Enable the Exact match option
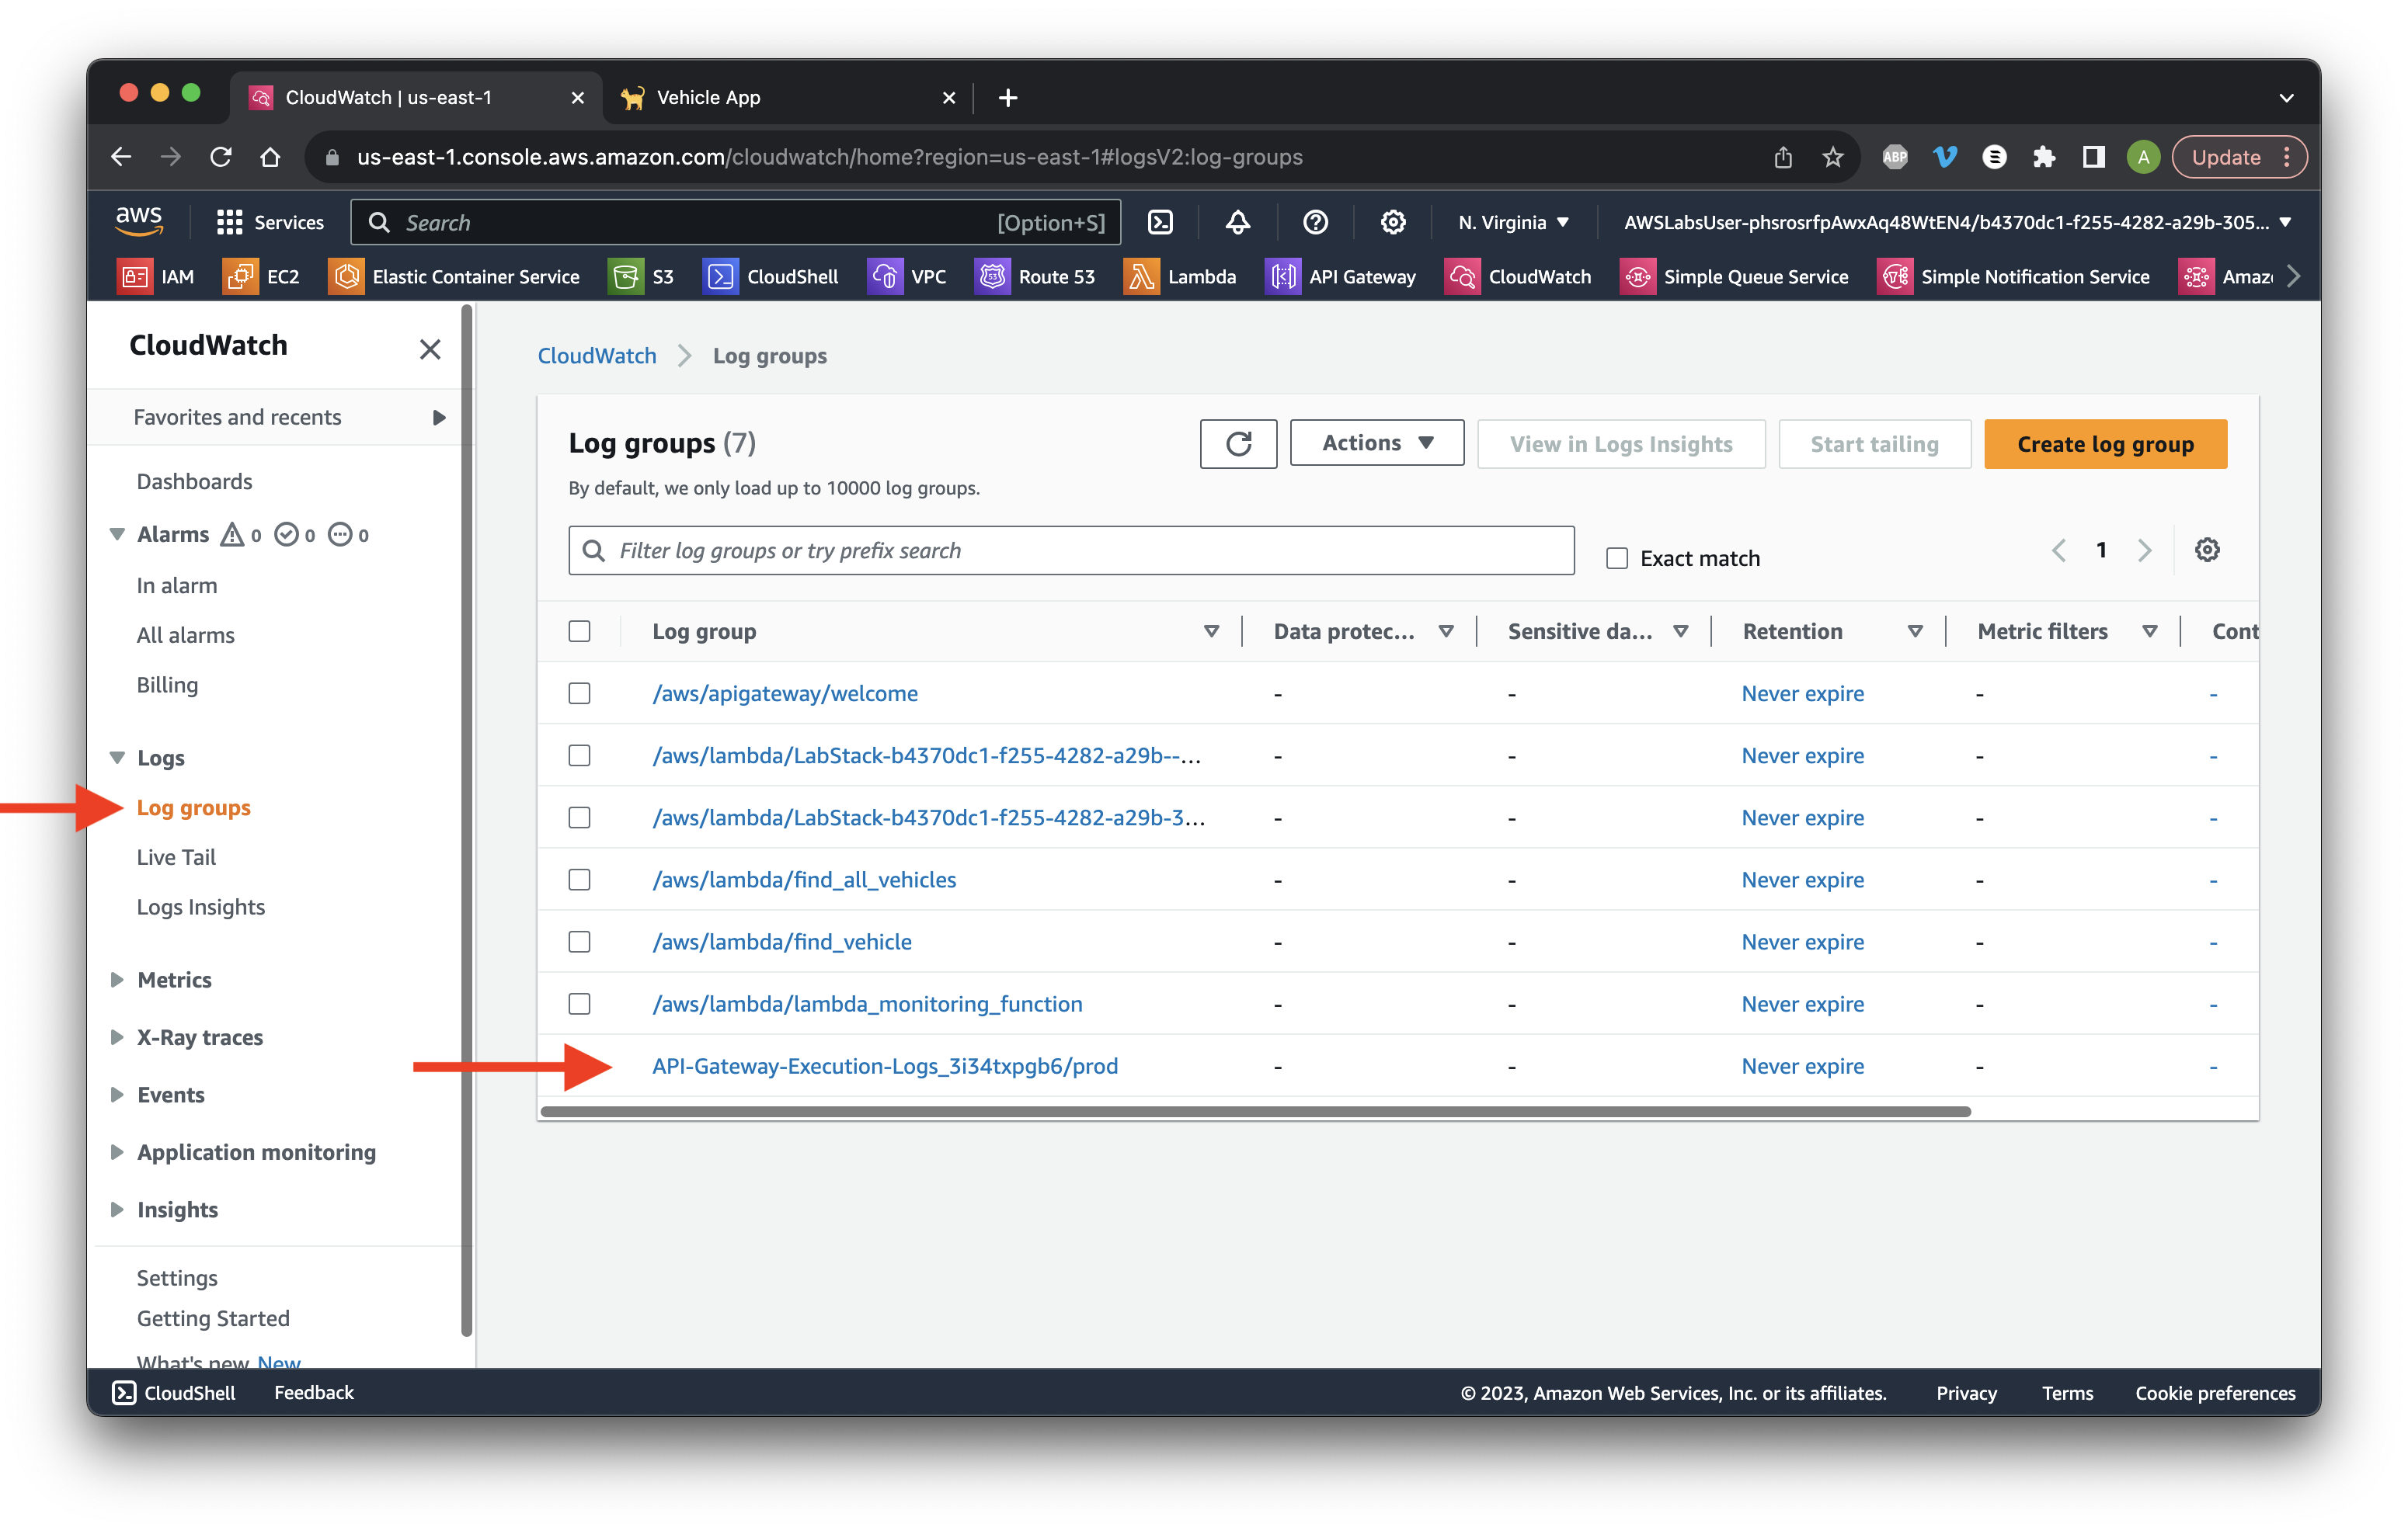 pyautogui.click(x=1617, y=557)
